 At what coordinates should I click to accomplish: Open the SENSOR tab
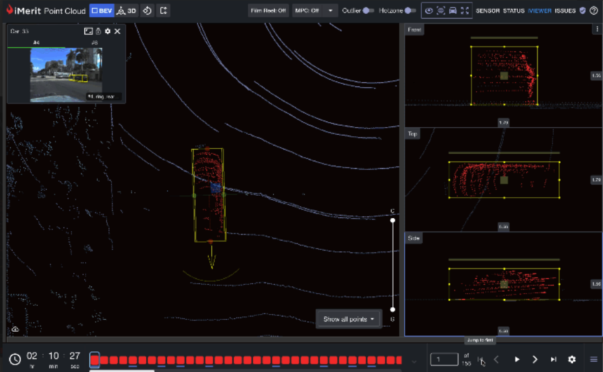pyautogui.click(x=487, y=11)
